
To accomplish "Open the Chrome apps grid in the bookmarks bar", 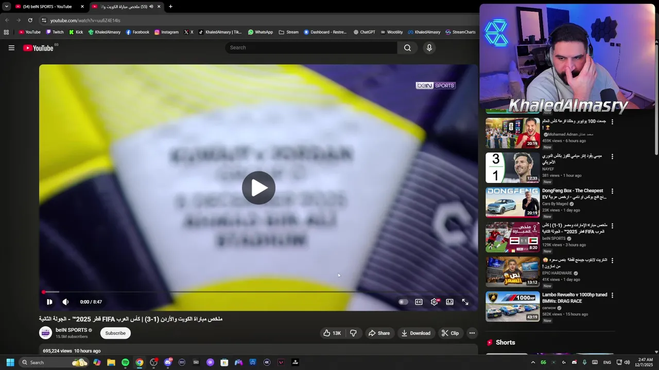I will 6,32.
